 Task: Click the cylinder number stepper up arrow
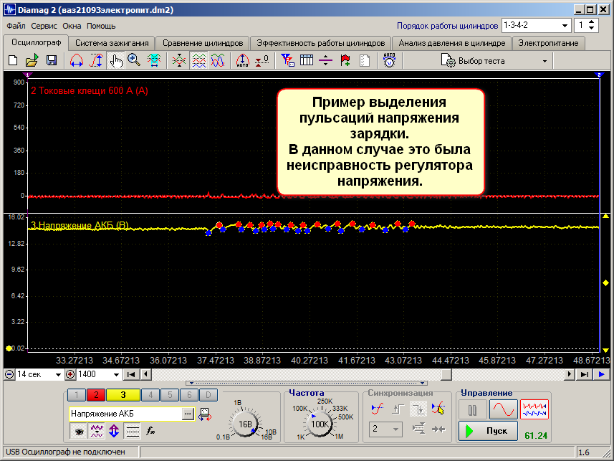[x=591, y=22]
